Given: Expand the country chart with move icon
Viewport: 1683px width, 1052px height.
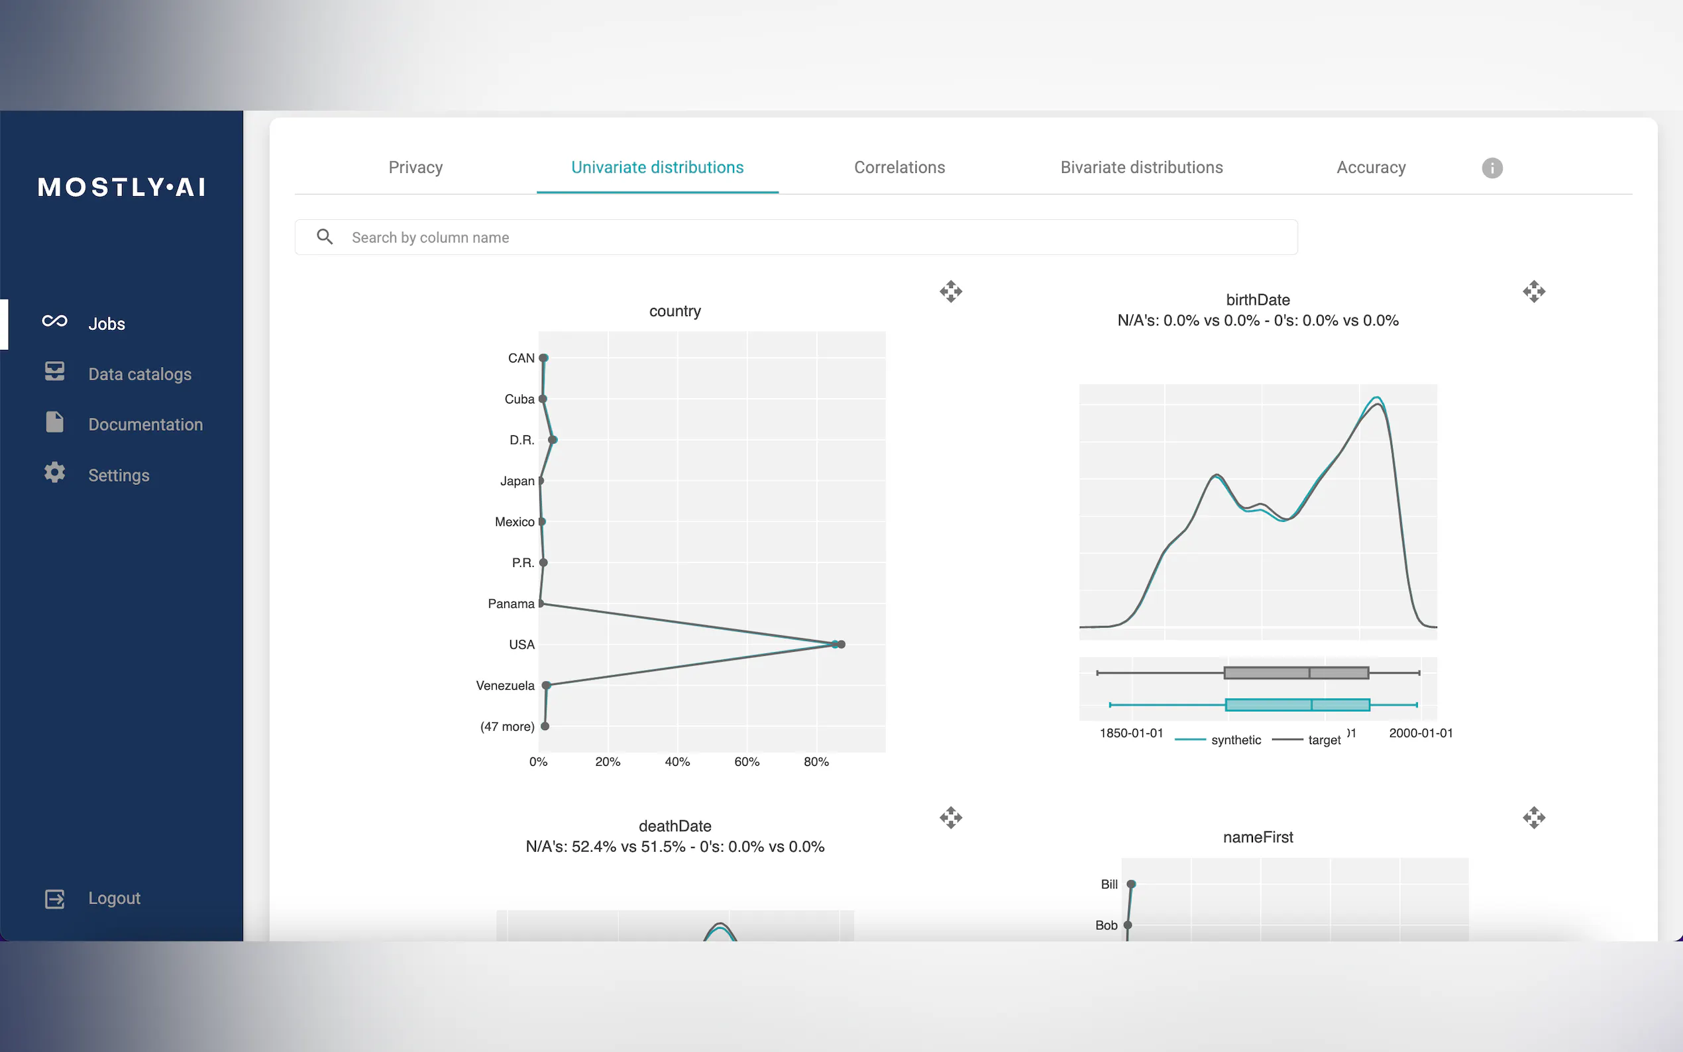Looking at the screenshot, I should pyautogui.click(x=950, y=291).
